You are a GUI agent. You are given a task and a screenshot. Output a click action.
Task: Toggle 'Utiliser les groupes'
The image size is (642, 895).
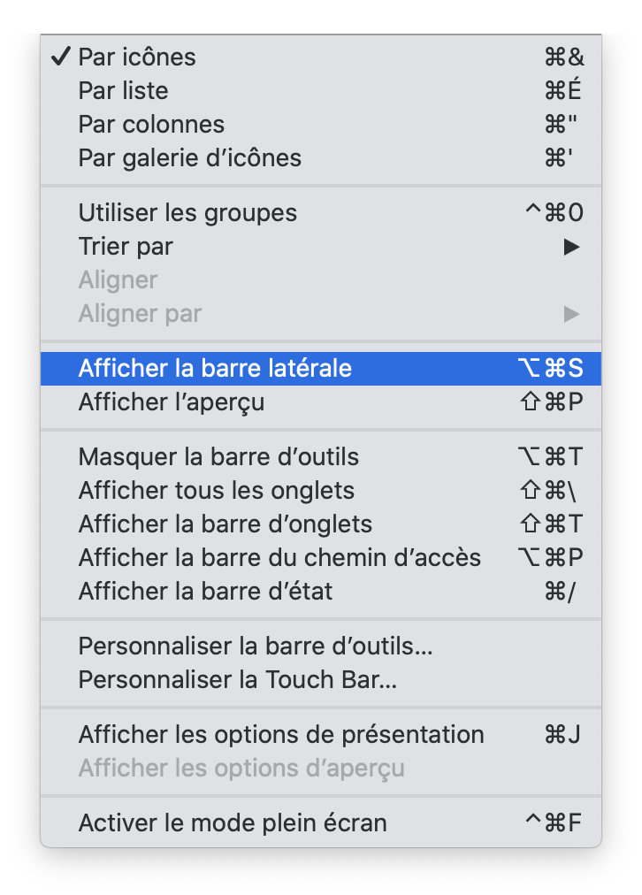(187, 213)
